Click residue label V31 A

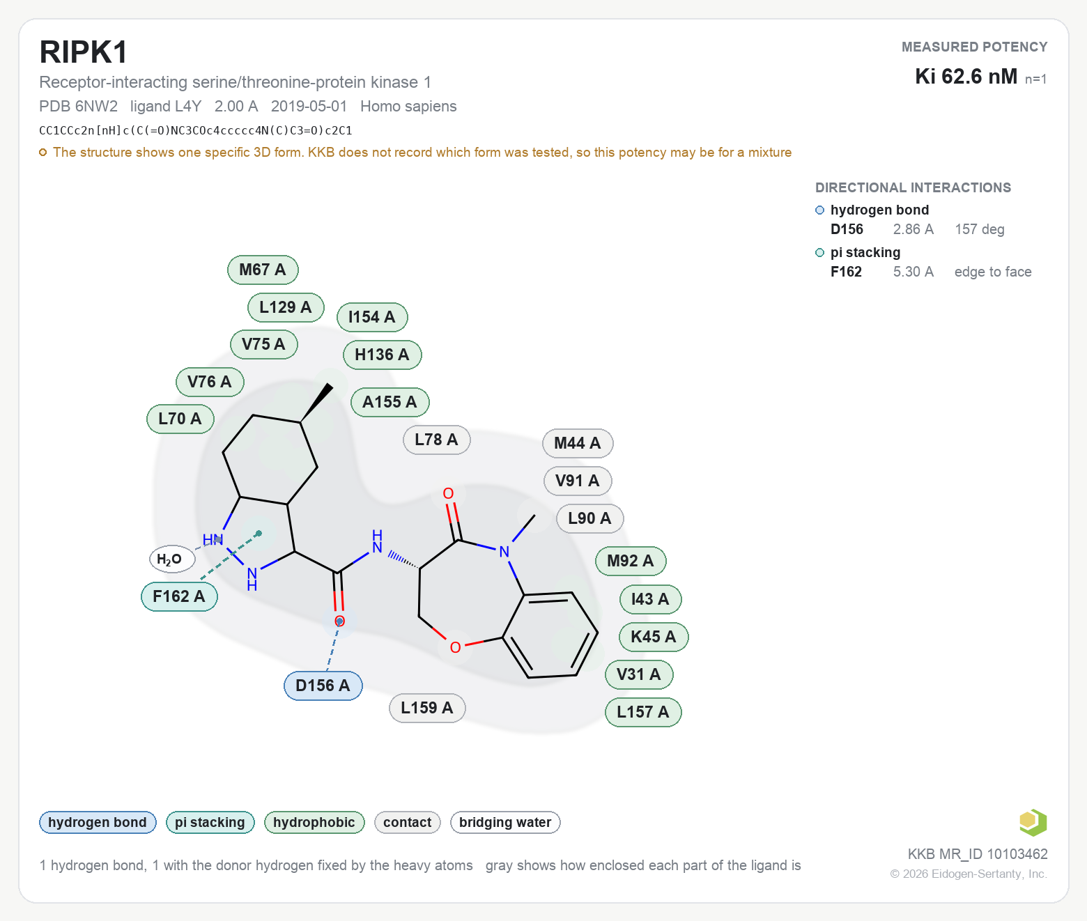(639, 674)
